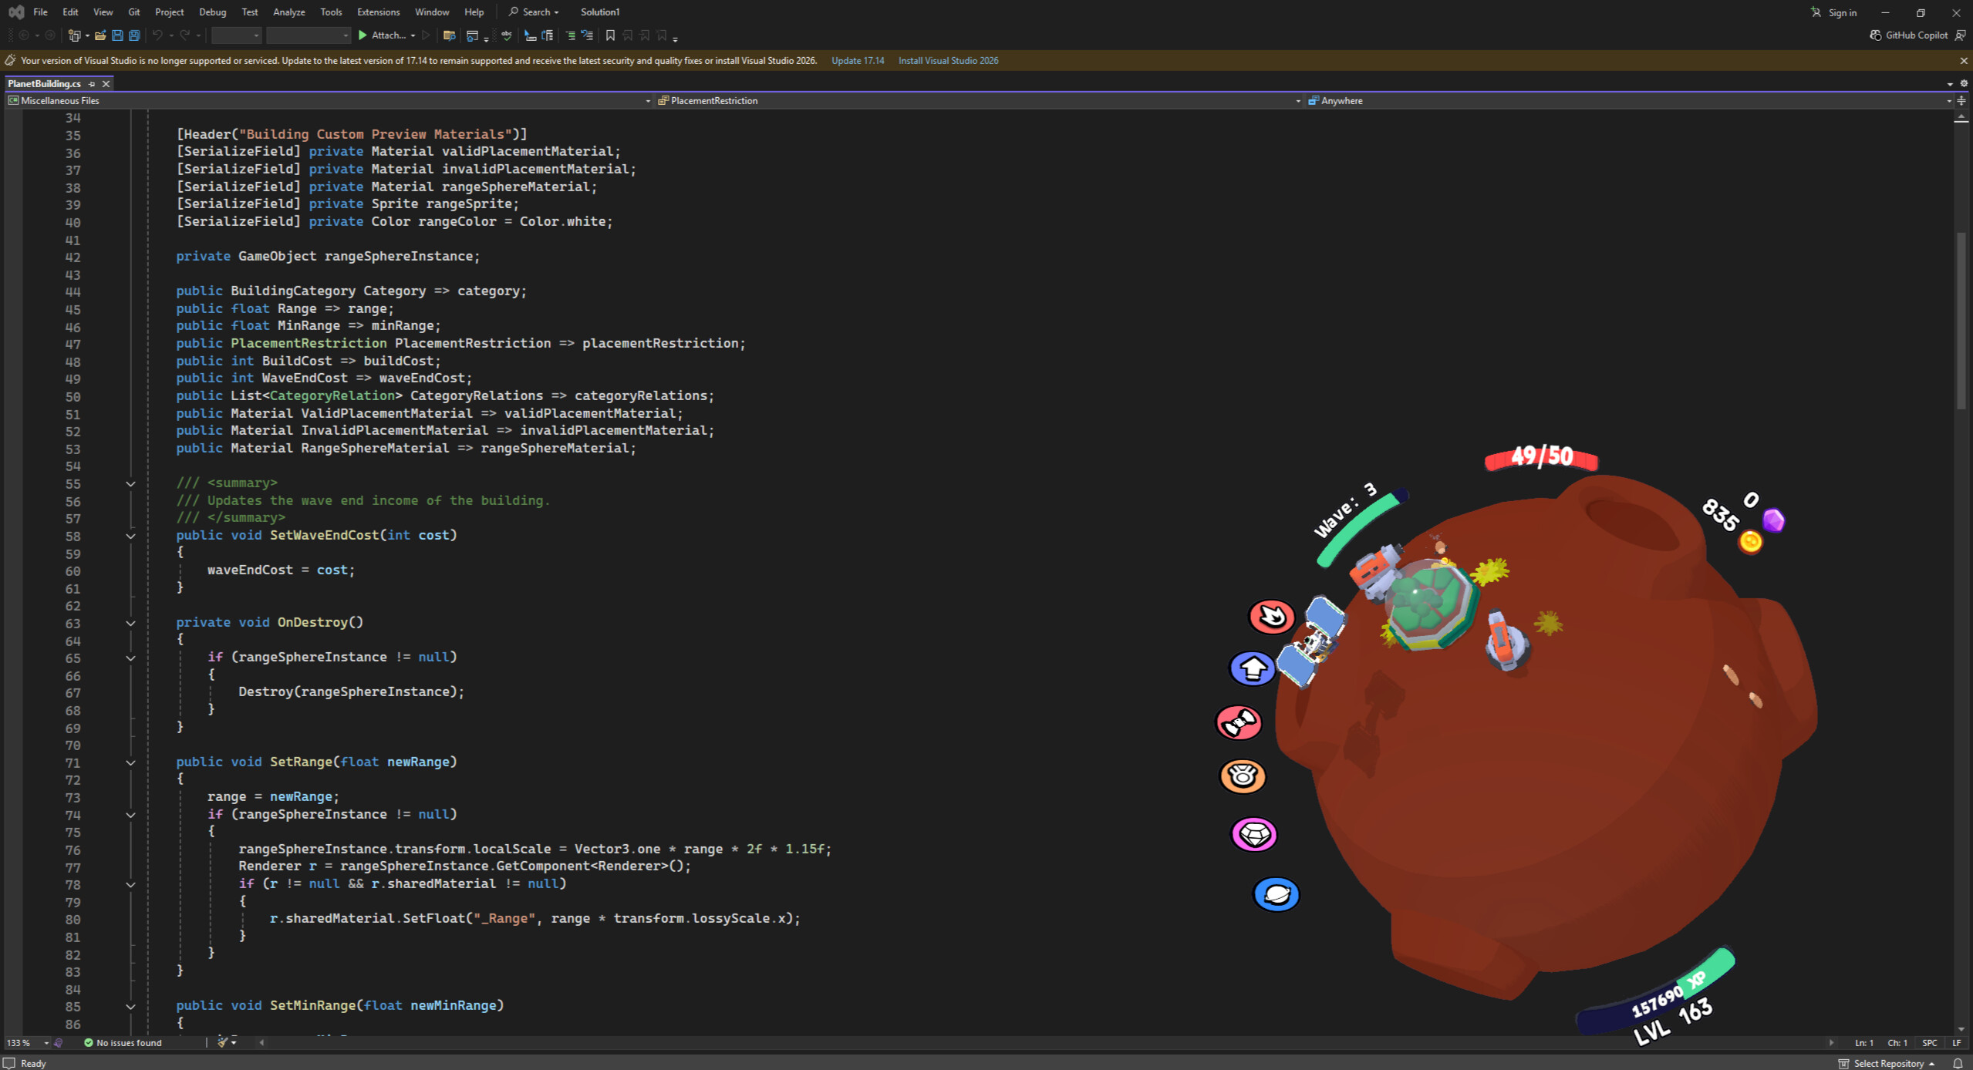Click the Save All toolbar icon
Screen dimensions: 1973x1070
(134, 35)
